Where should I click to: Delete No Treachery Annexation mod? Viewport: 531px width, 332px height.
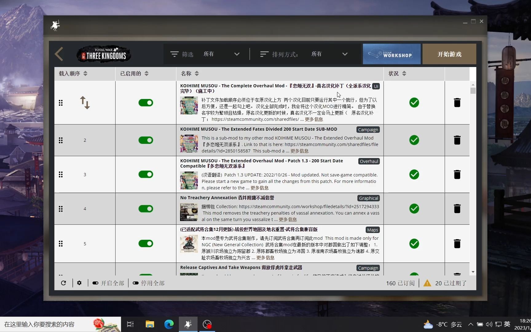457,208
